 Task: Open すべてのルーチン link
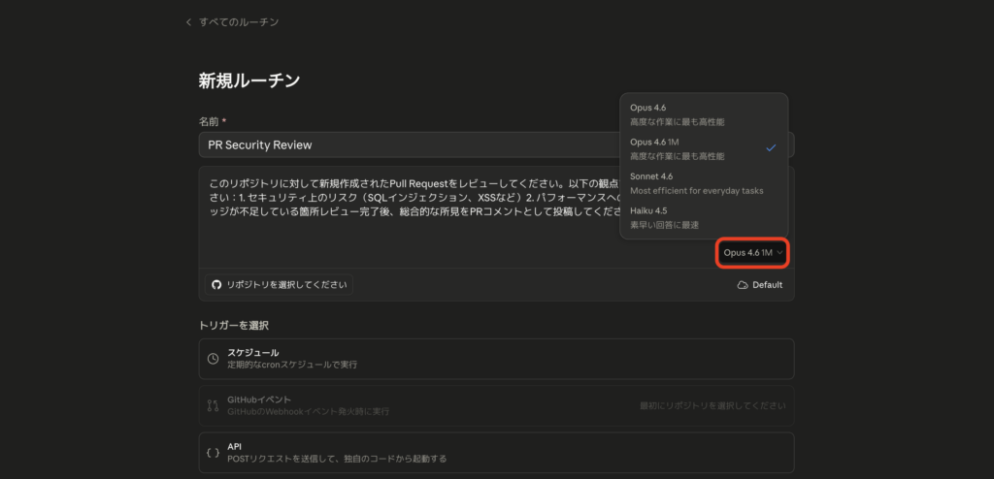tap(239, 22)
